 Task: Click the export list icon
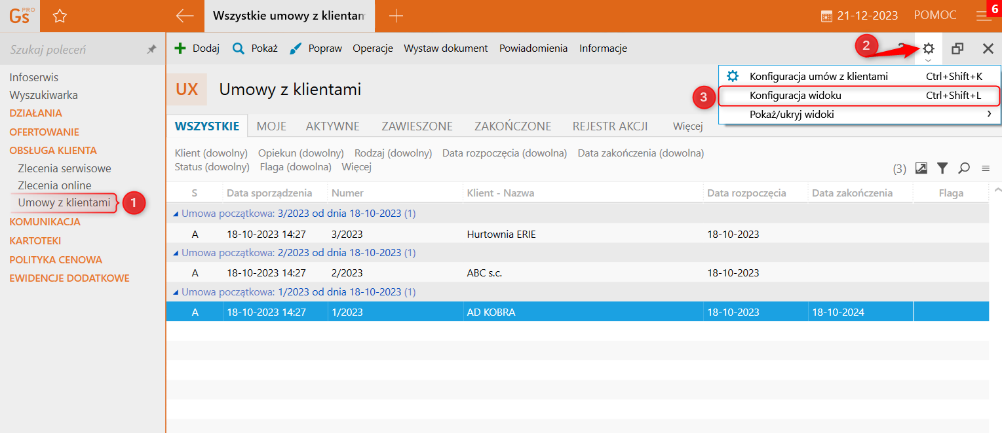point(921,168)
